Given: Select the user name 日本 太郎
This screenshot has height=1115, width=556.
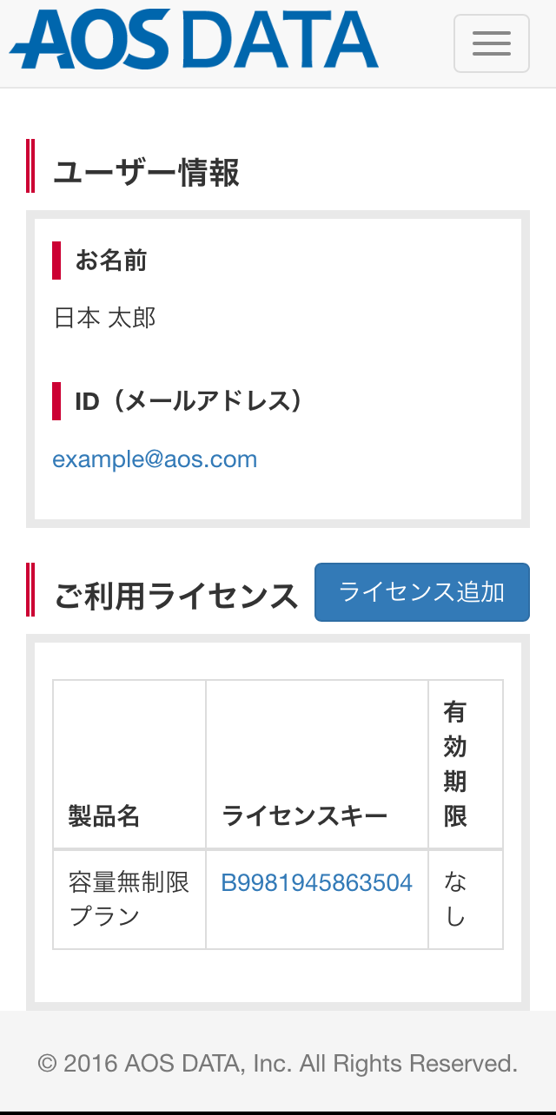Looking at the screenshot, I should (x=104, y=318).
